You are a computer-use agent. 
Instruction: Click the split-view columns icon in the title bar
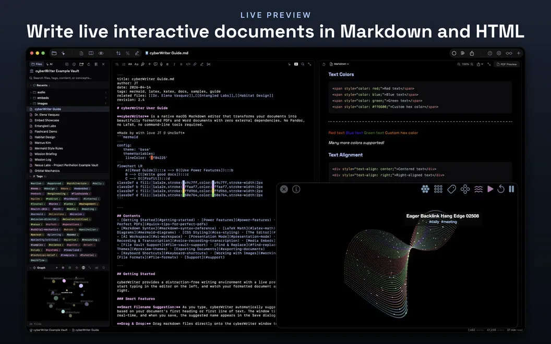click(91, 53)
